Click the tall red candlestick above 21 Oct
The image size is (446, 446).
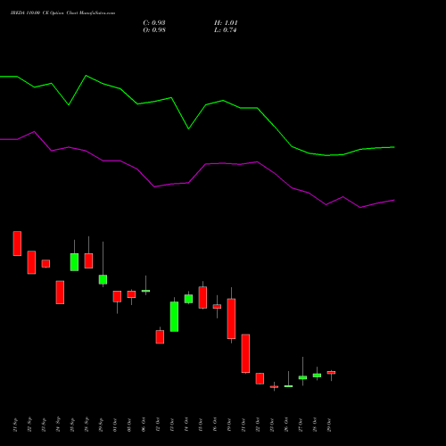tap(245, 353)
